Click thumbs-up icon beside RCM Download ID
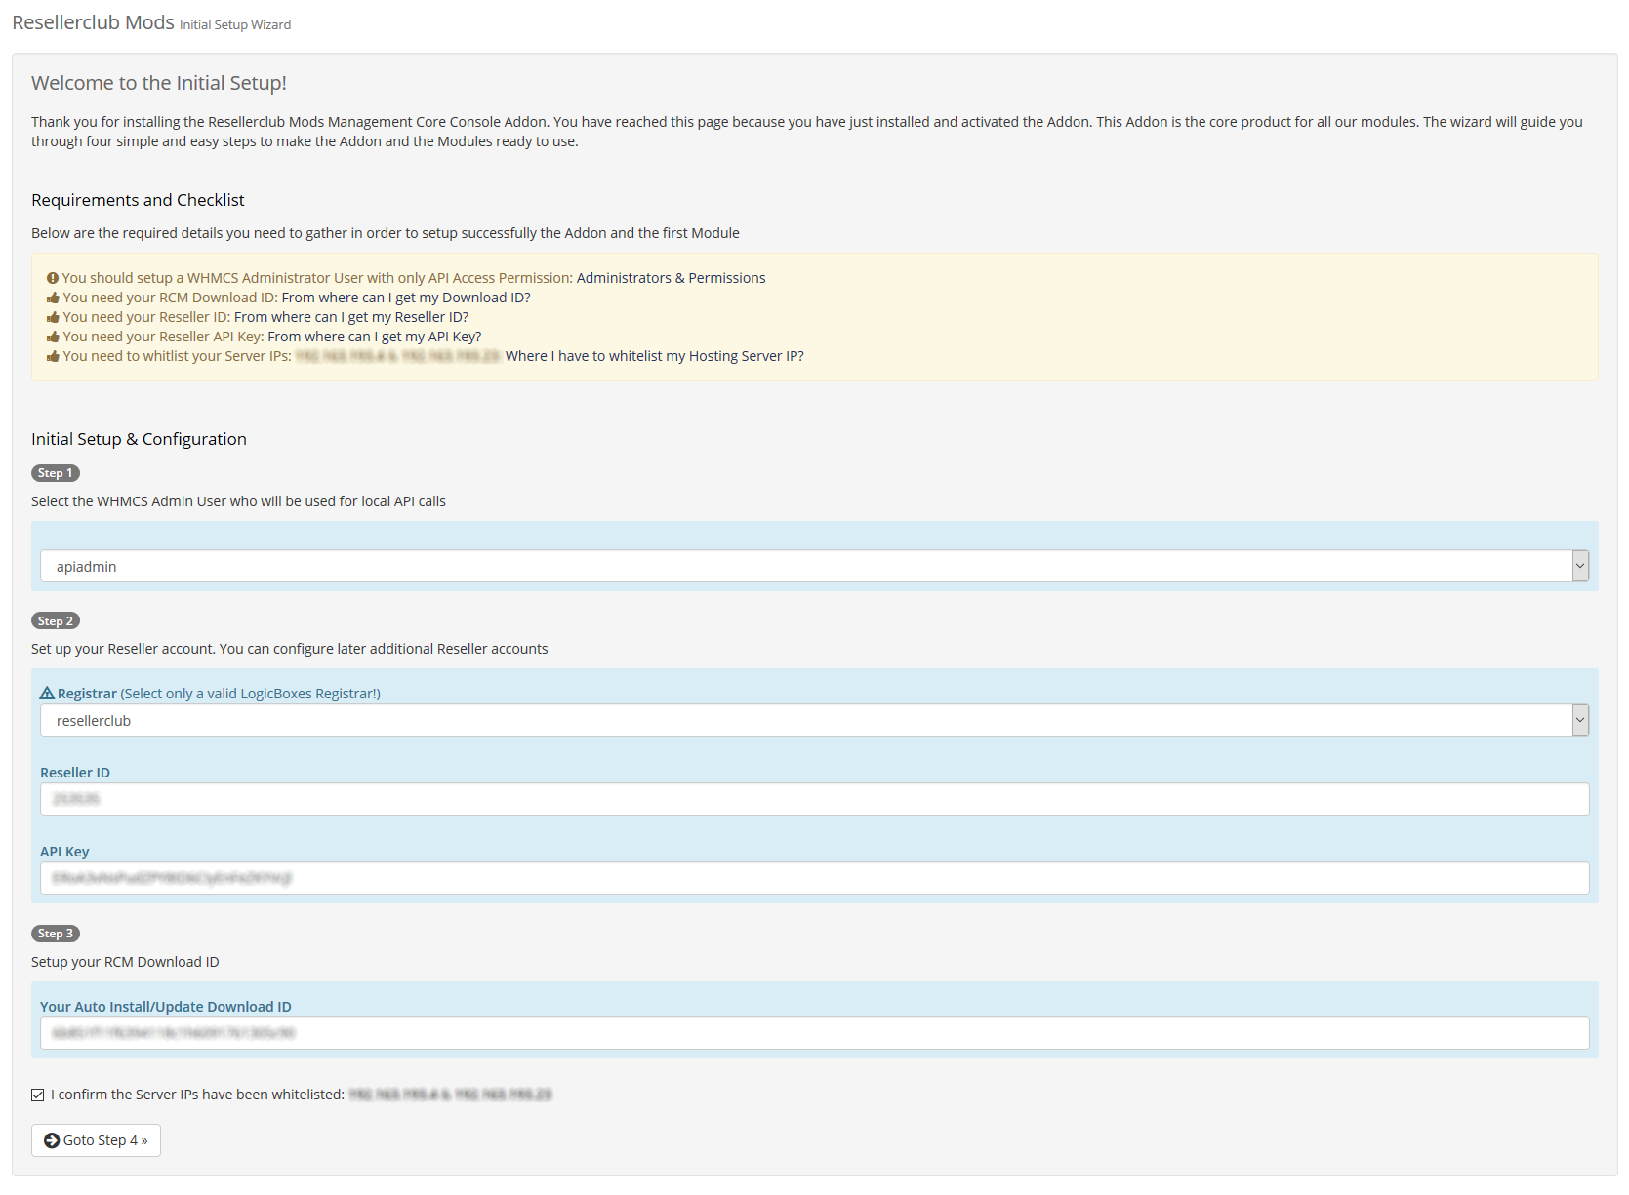1629x1195 pixels. [53, 298]
